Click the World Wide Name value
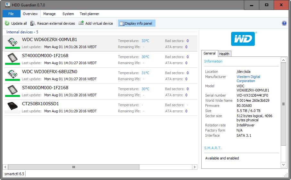Screen dimensions: 291x180 pos(253,100)
